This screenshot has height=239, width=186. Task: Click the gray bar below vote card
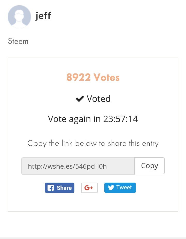93,238
